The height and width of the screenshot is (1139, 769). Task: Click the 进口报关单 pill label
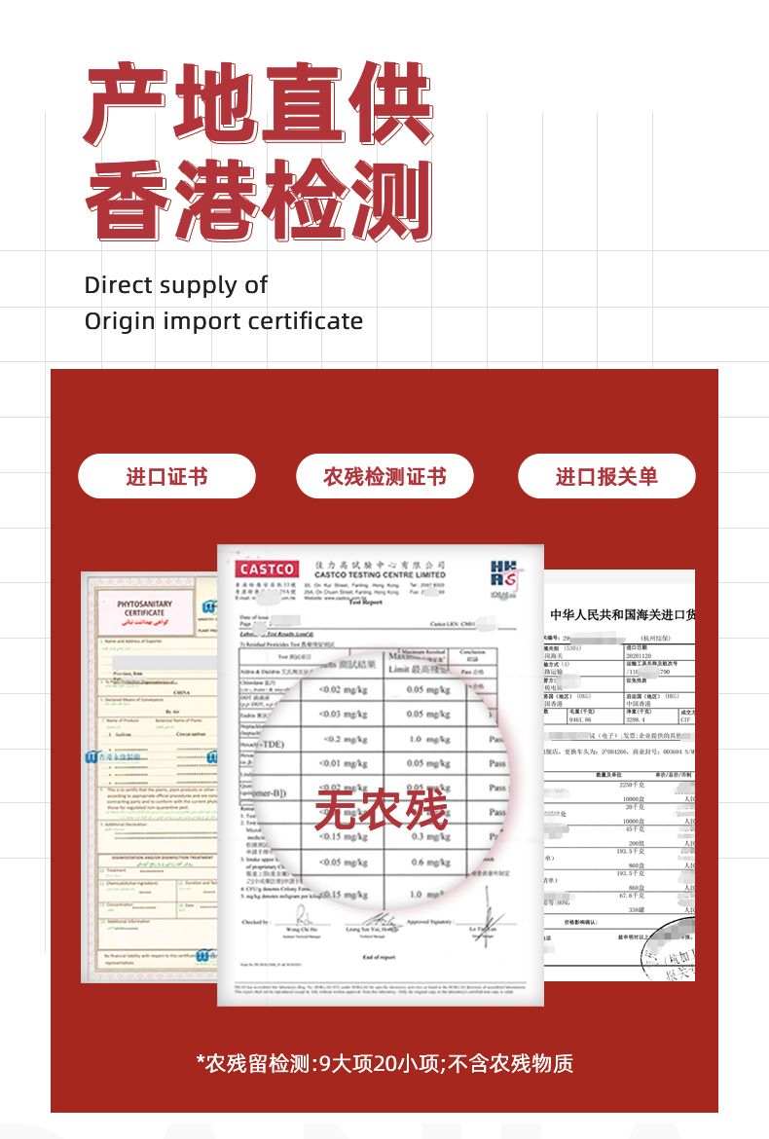click(x=606, y=476)
